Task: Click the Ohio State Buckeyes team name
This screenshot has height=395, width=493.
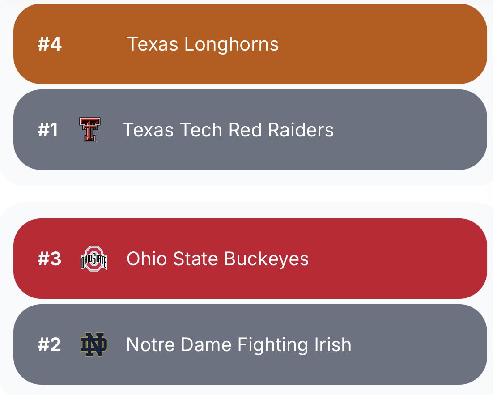Action: click(217, 259)
